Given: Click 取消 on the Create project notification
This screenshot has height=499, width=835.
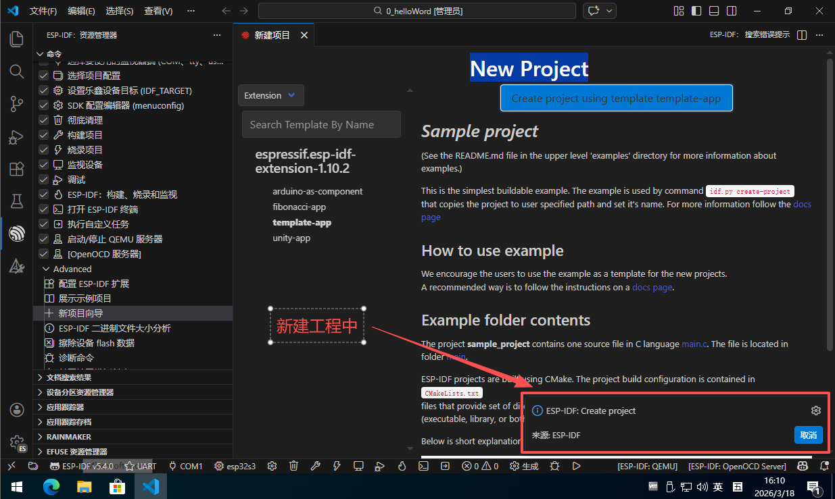Looking at the screenshot, I should click(x=808, y=435).
